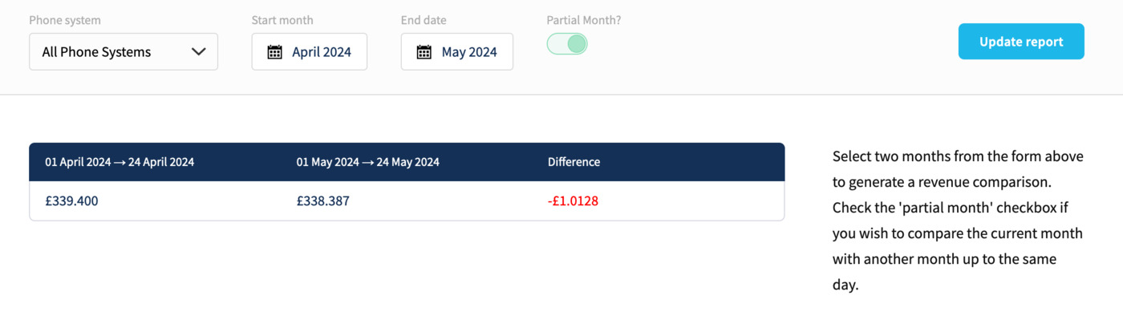
Task: Click the Difference column header
Action: click(574, 162)
